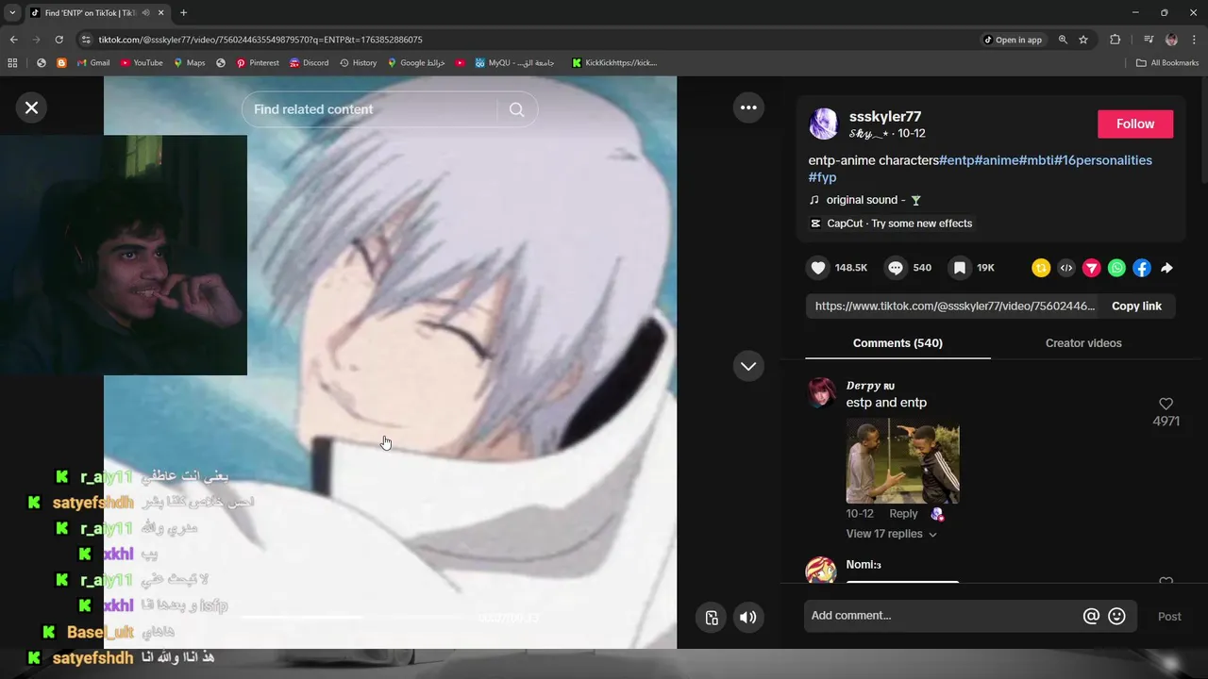
Task: Open tab search dropdown arrow
Action: tap(12, 13)
